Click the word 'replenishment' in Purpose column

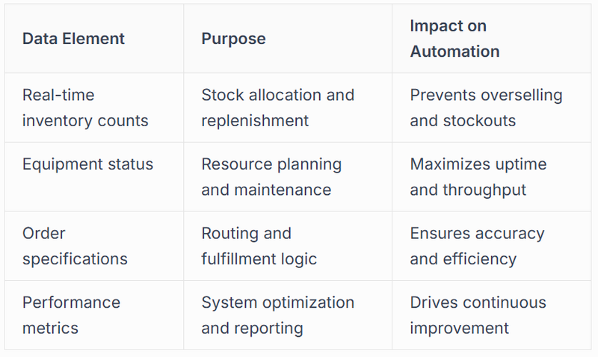click(x=255, y=121)
